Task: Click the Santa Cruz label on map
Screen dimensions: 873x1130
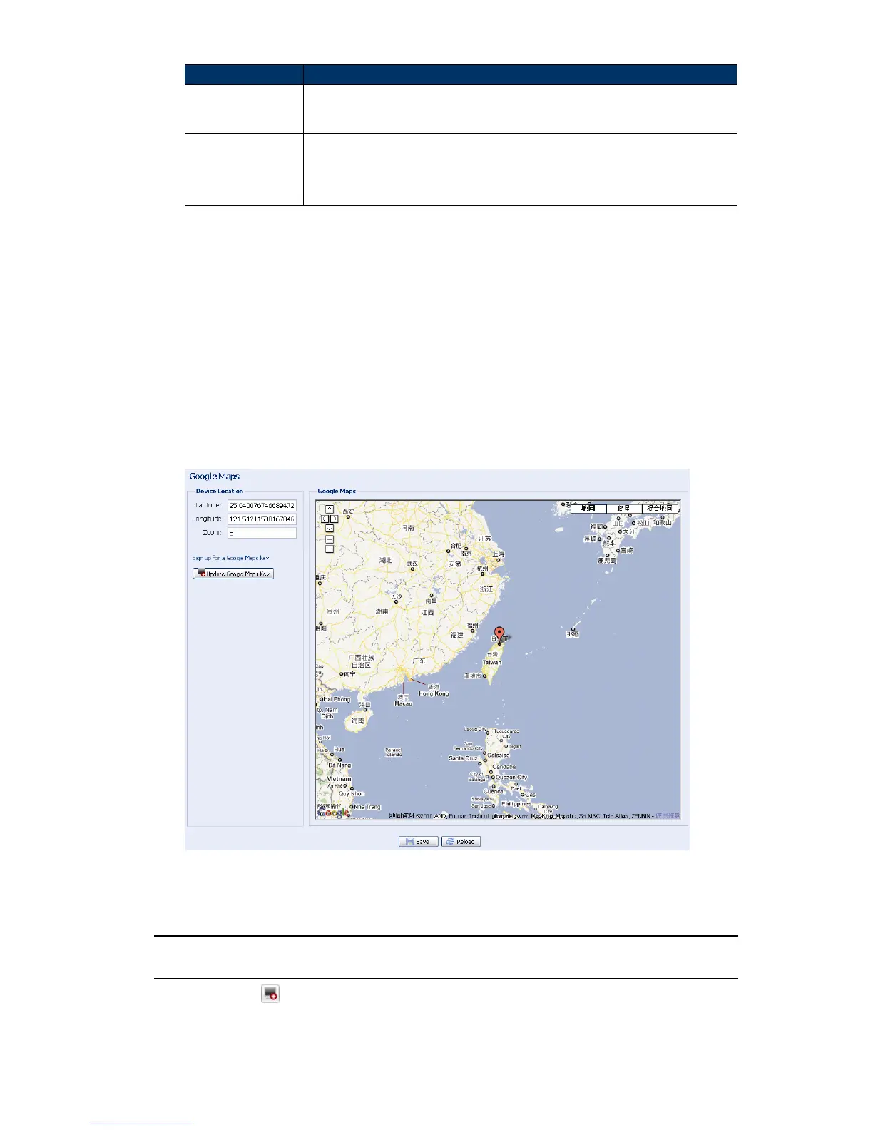Action: [463, 758]
